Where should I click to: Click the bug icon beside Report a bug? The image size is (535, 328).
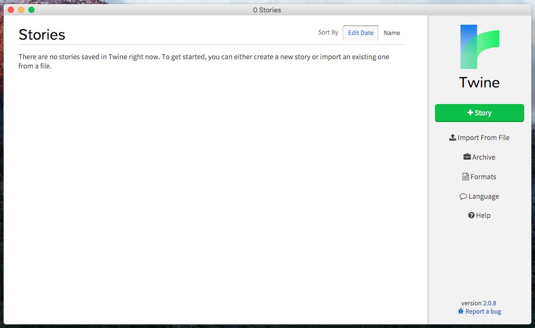coord(461,312)
